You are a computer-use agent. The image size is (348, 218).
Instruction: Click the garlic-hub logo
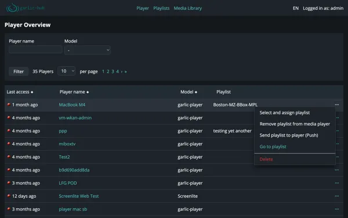[25, 8]
